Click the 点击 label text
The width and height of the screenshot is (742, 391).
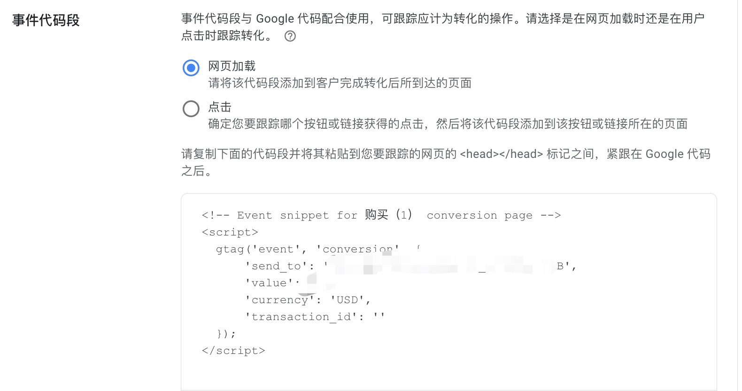[219, 108]
